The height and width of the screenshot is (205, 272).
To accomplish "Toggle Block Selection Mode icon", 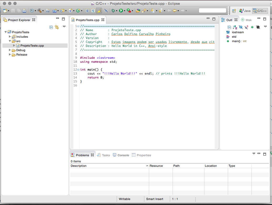I will pos(87,11).
